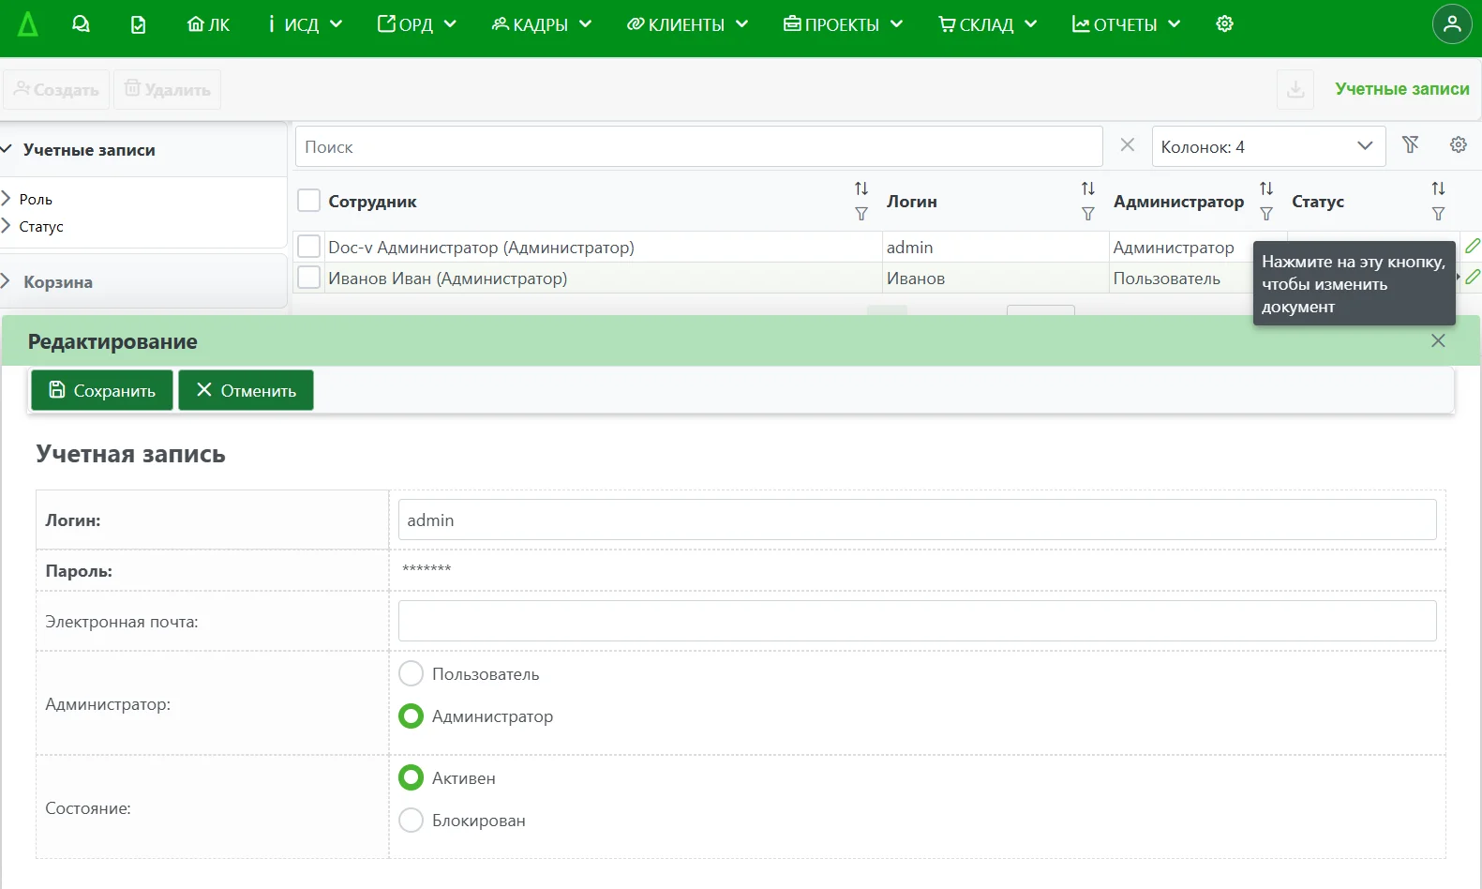Click the download export icon
This screenshot has height=889, width=1482.
1295,90
